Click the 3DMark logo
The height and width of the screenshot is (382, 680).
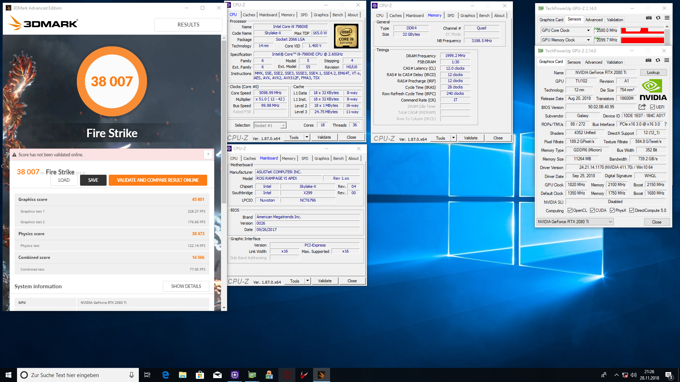(43, 23)
